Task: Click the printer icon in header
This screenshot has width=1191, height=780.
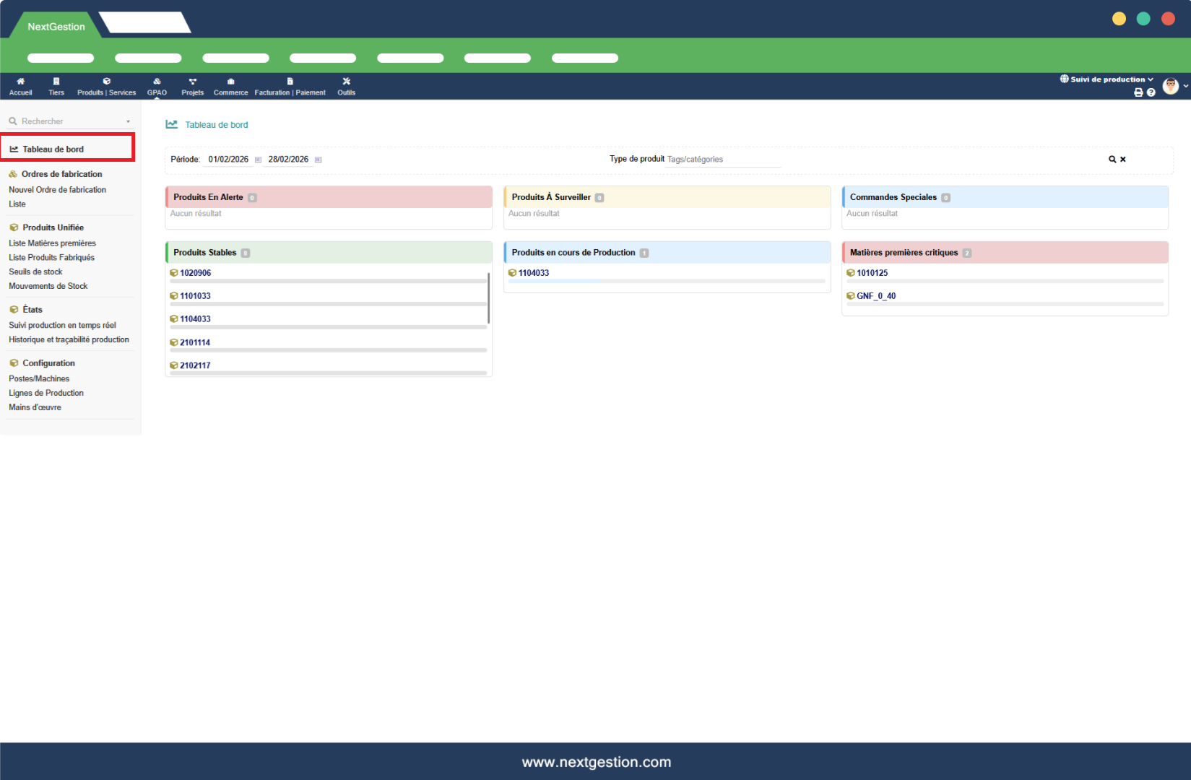Action: pyautogui.click(x=1138, y=92)
